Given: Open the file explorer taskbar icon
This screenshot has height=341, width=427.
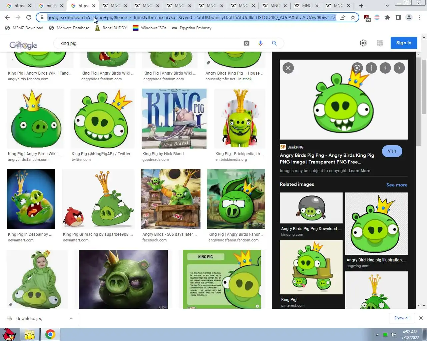Looking at the screenshot, I should coord(30,334).
